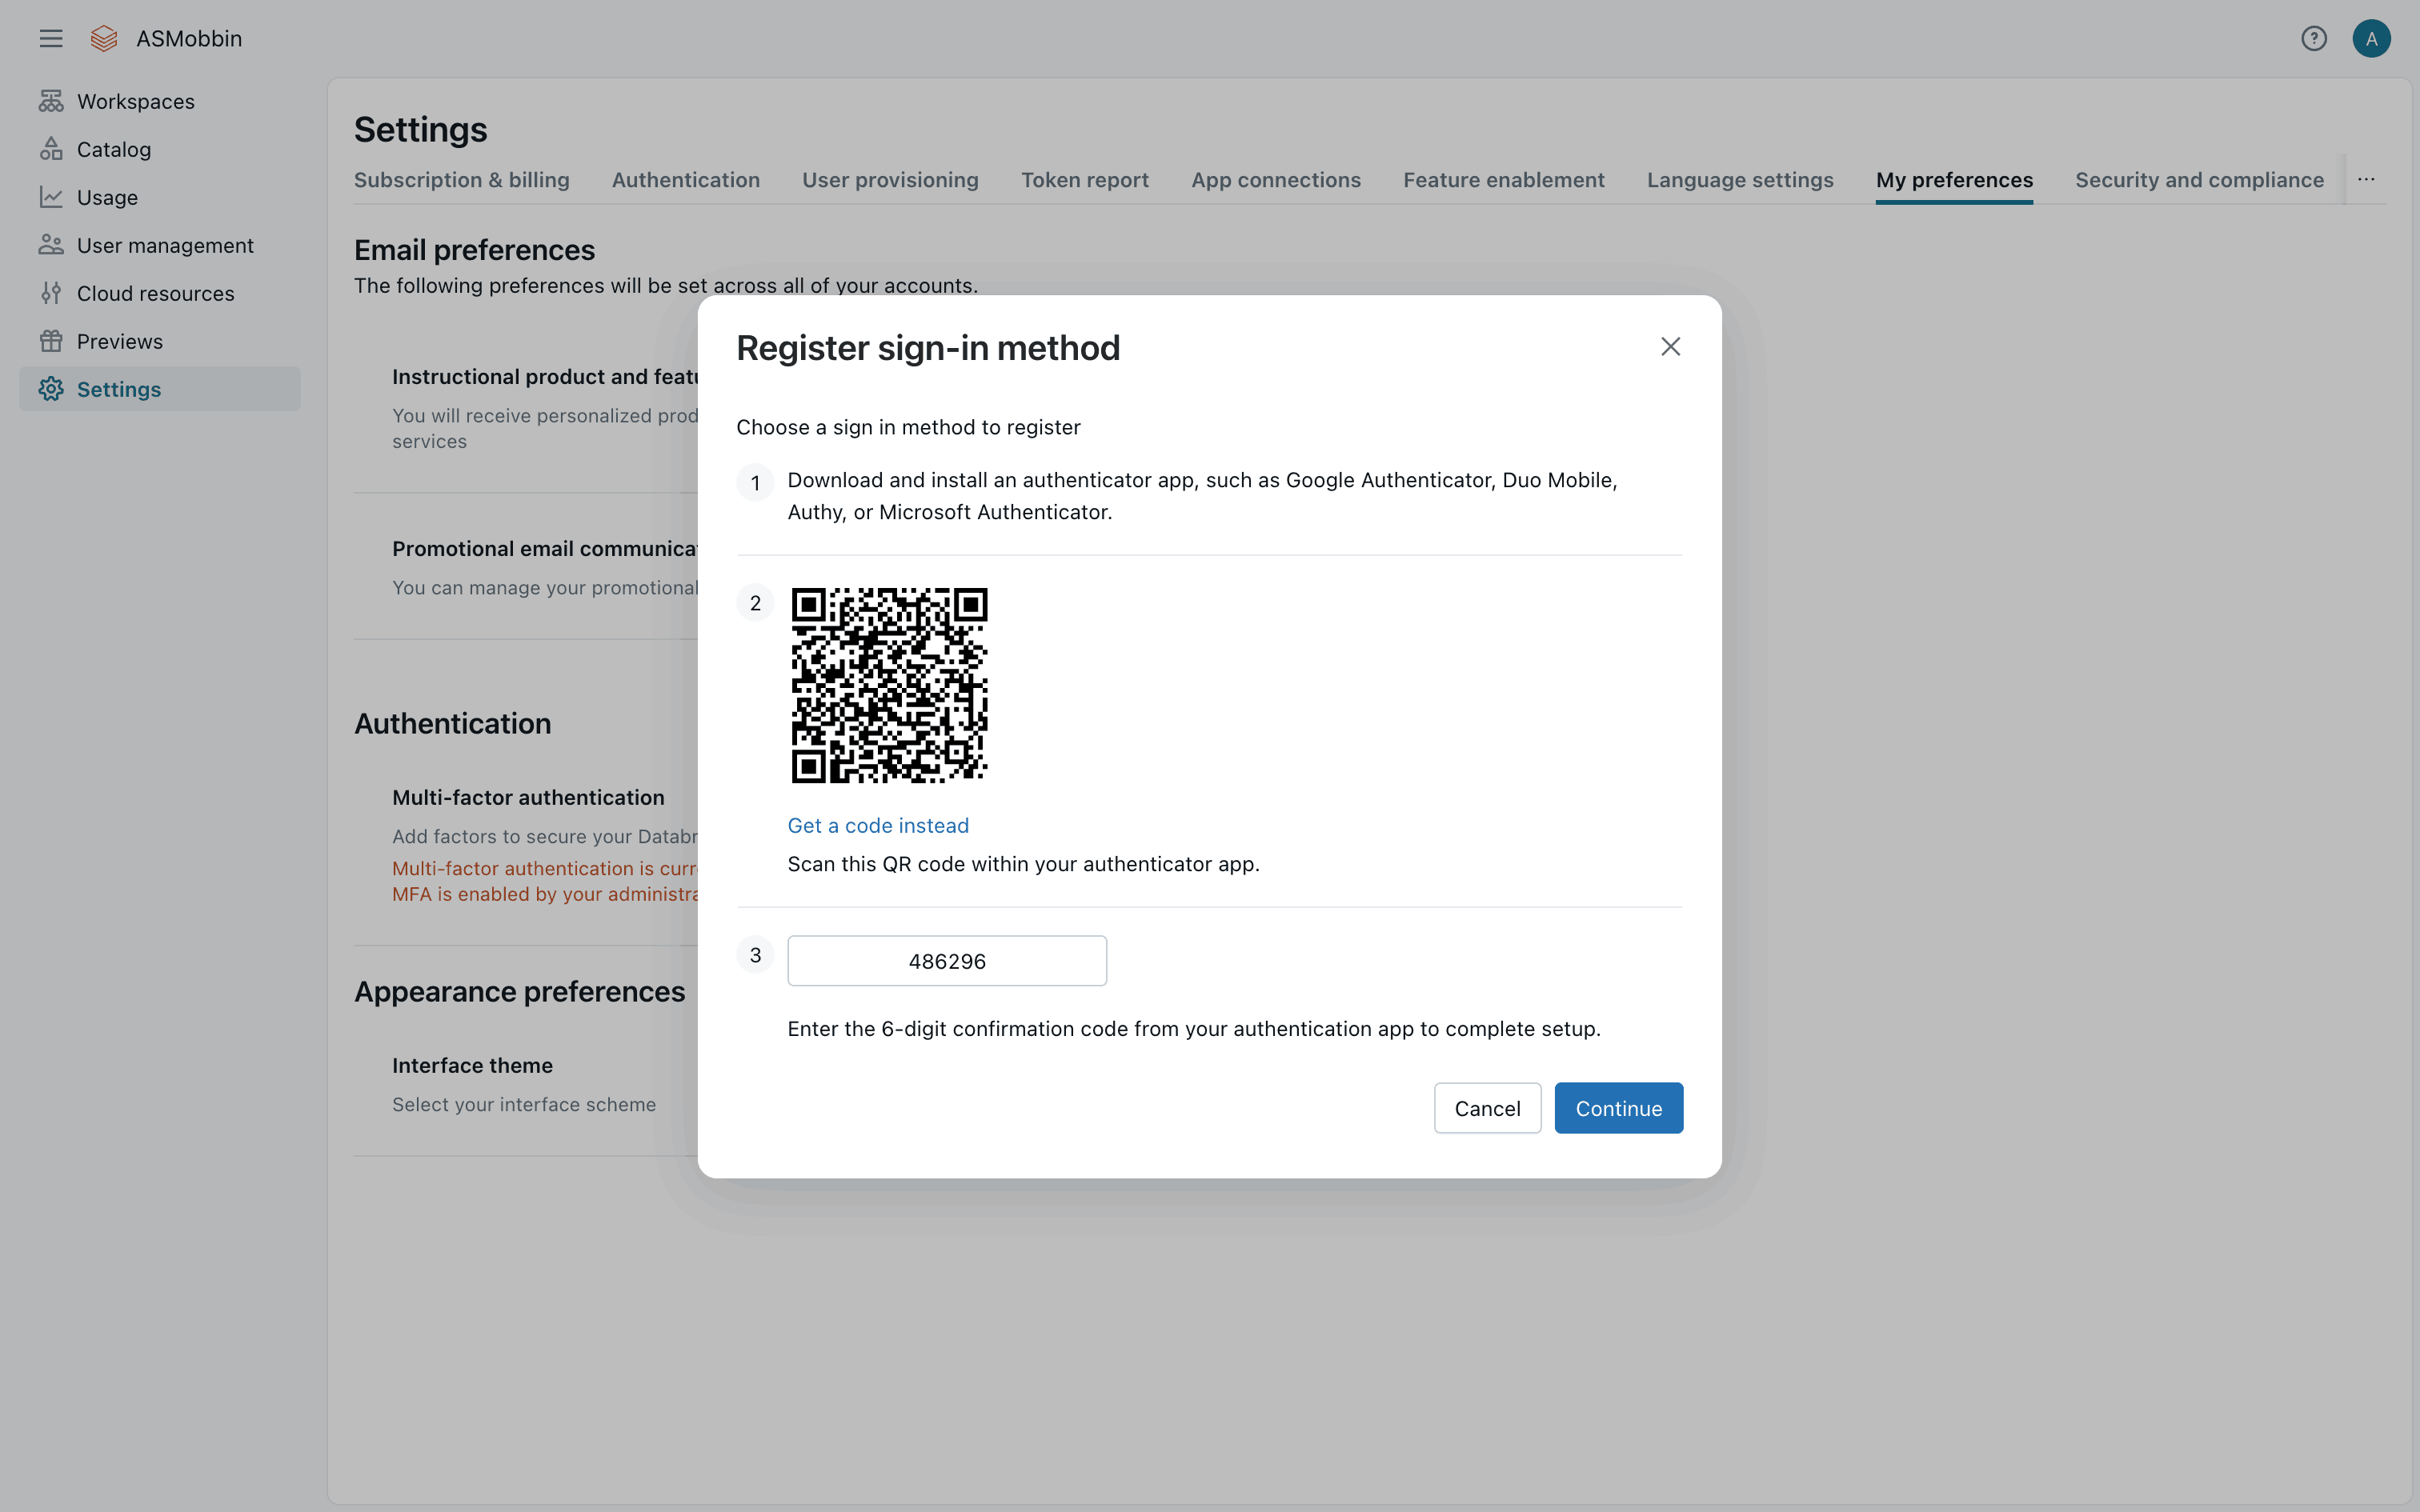
Task: Expand the more tabs ellipsis
Action: pos(2365,180)
